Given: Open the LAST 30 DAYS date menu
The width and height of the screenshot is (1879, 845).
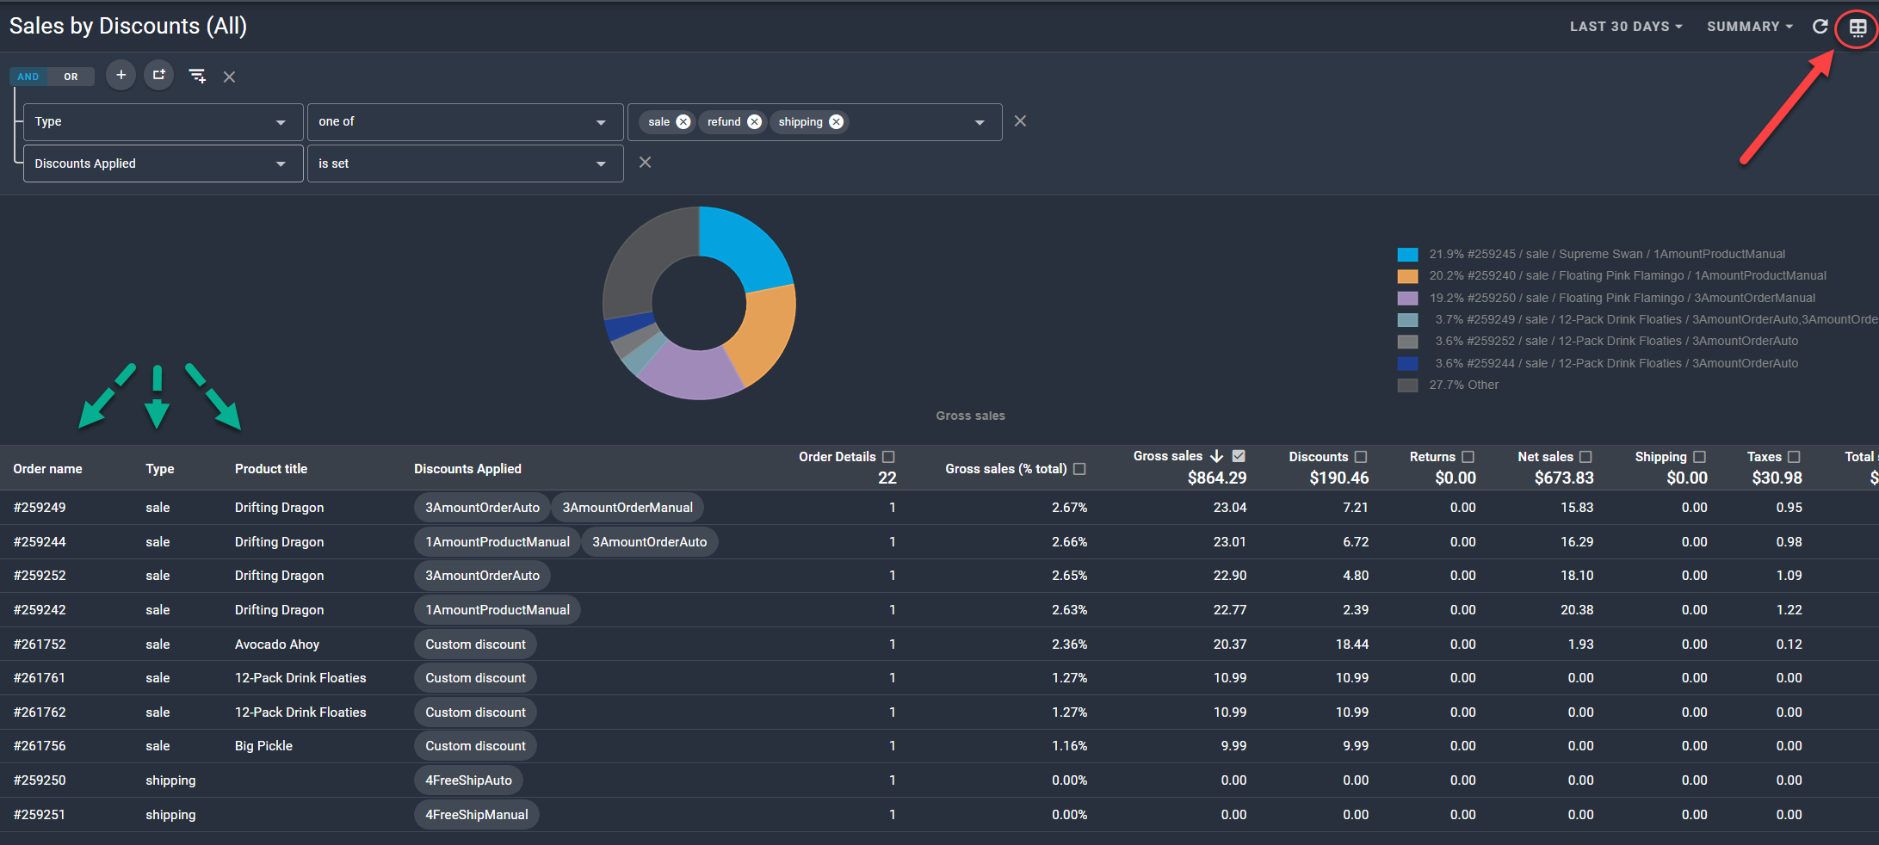Looking at the screenshot, I should click(1625, 27).
